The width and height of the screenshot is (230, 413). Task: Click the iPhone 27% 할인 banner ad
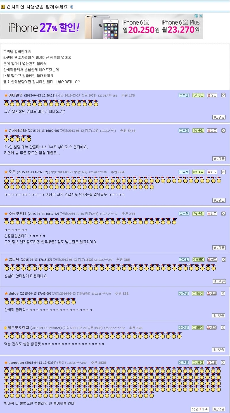point(101,26)
